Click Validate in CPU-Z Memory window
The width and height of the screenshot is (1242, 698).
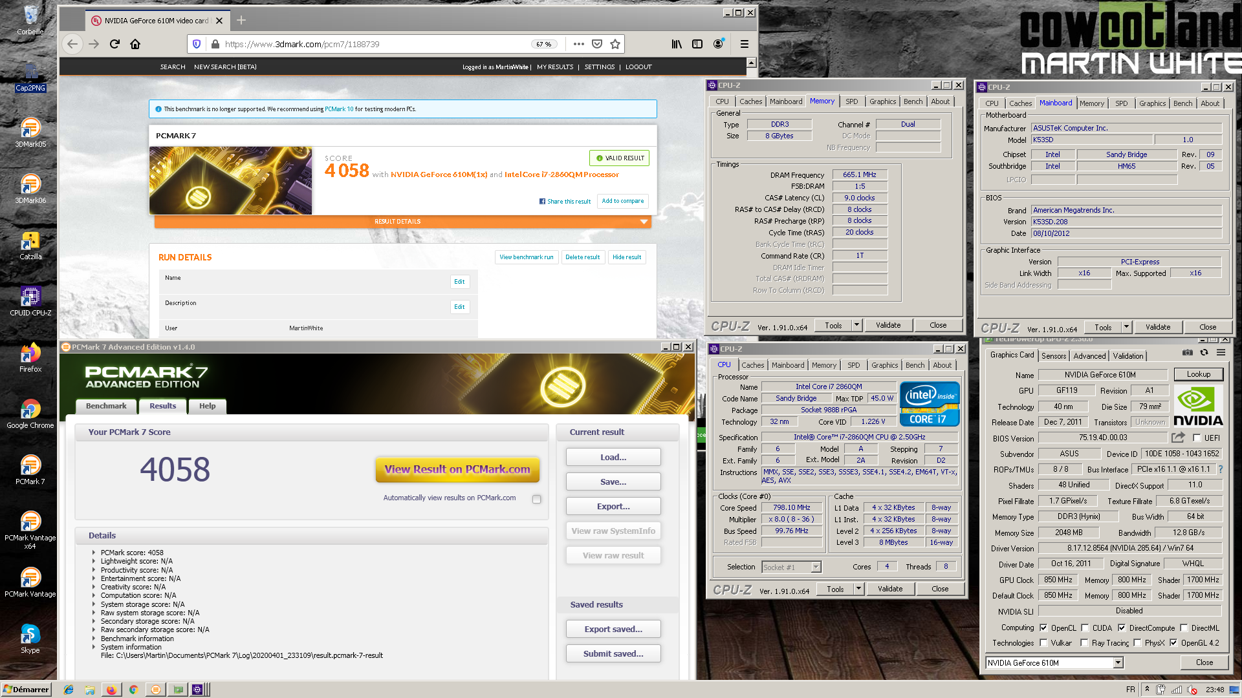click(888, 325)
